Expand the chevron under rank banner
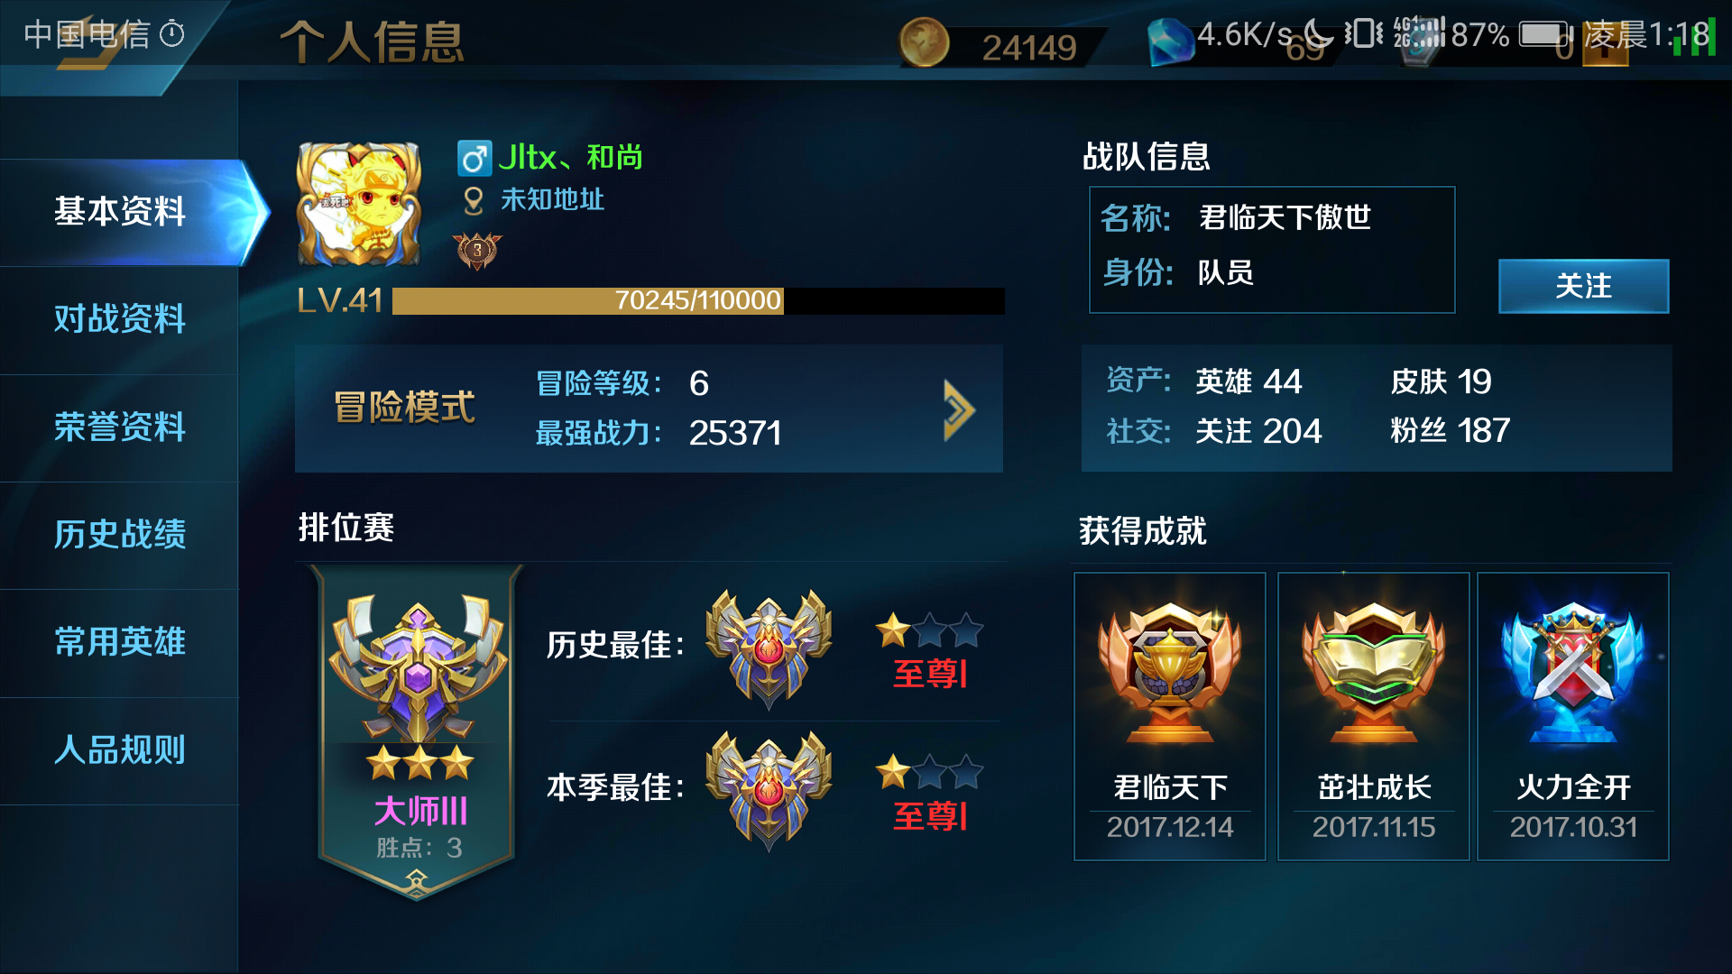This screenshot has height=974, width=1732. click(417, 879)
